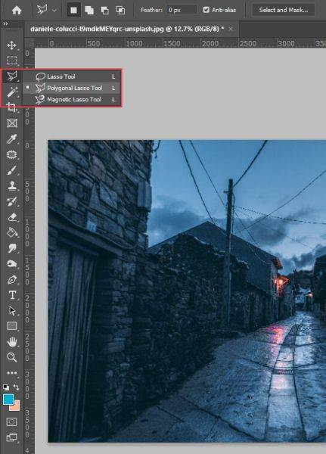Click the Feather value field
Screen dimensions: 326x454
coord(182,10)
